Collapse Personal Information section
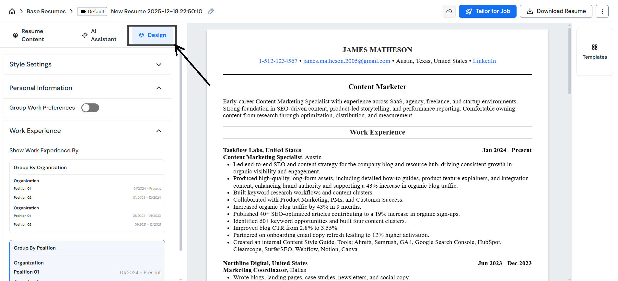618x281 pixels. tap(87, 88)
